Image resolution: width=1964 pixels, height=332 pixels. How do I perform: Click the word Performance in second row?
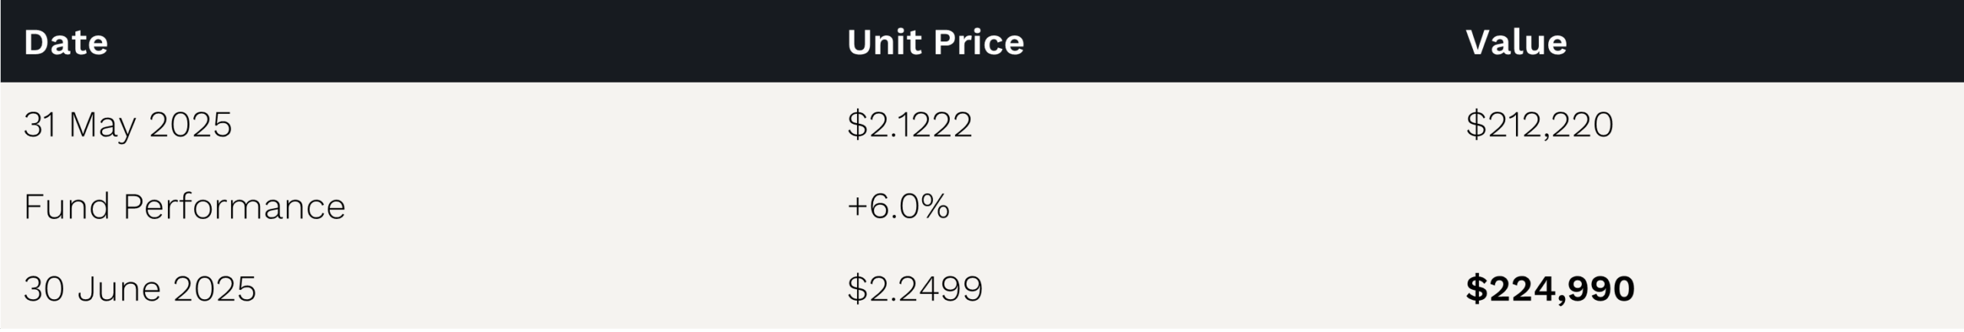[x=234, y=207]
